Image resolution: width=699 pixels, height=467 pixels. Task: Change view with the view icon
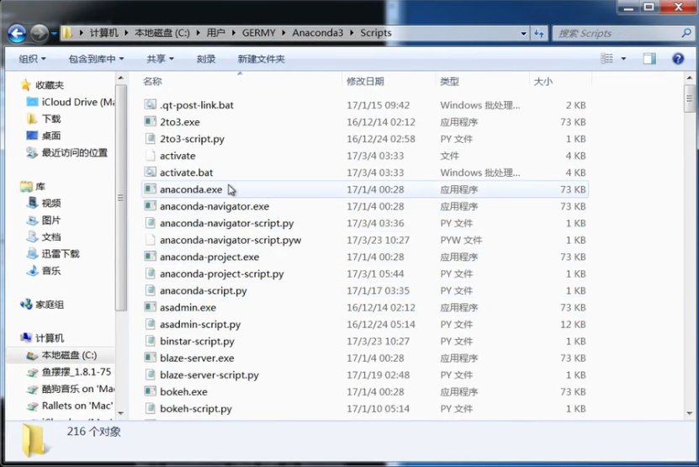(x=606, y=58)
